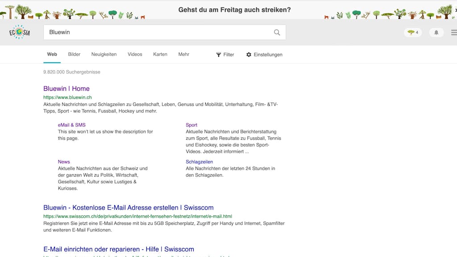Image resolution: width=457 pixels, height=257 pixels.
Task: Click the Ecosia logo
Action: pos(19,32)
